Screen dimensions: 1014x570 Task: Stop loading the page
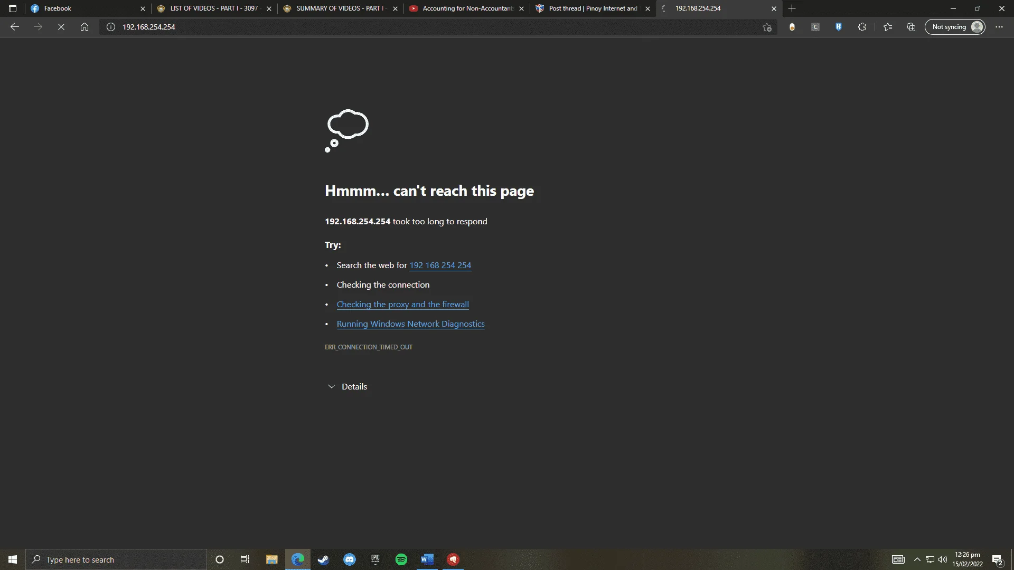(61, 27)
